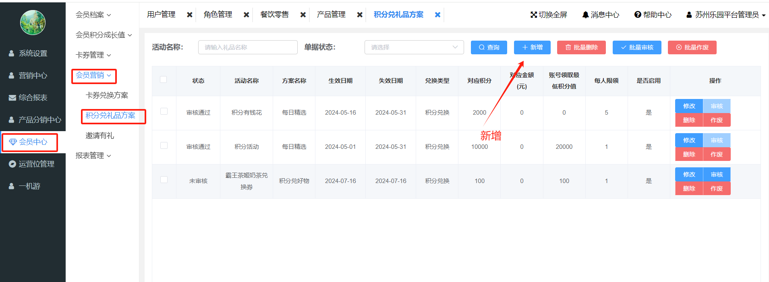
Task: Select the 霸王茶姬奶茶兑换券 row checkbox
Action: tap(164, 180)
